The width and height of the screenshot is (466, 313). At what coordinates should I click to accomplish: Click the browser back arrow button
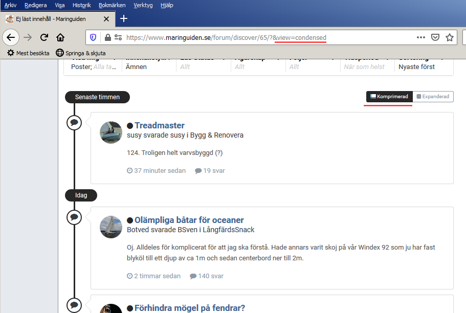(x=11, y=37)
